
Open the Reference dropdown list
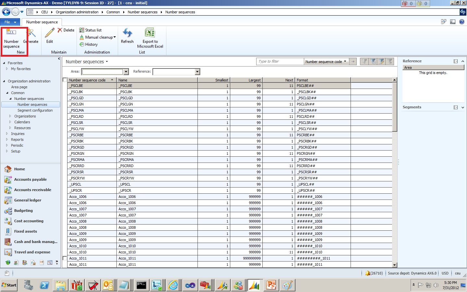click(197, 72)
